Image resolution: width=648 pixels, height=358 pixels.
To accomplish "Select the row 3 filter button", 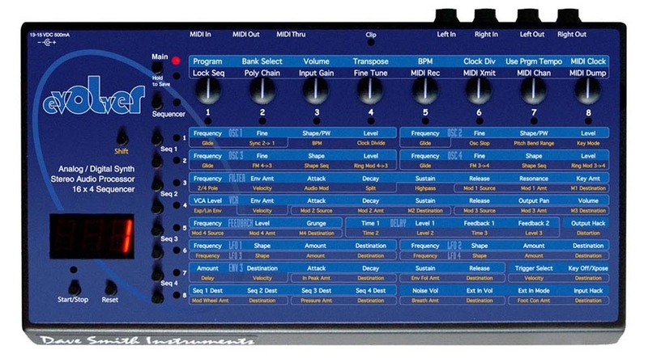I will tap(157, 184).
